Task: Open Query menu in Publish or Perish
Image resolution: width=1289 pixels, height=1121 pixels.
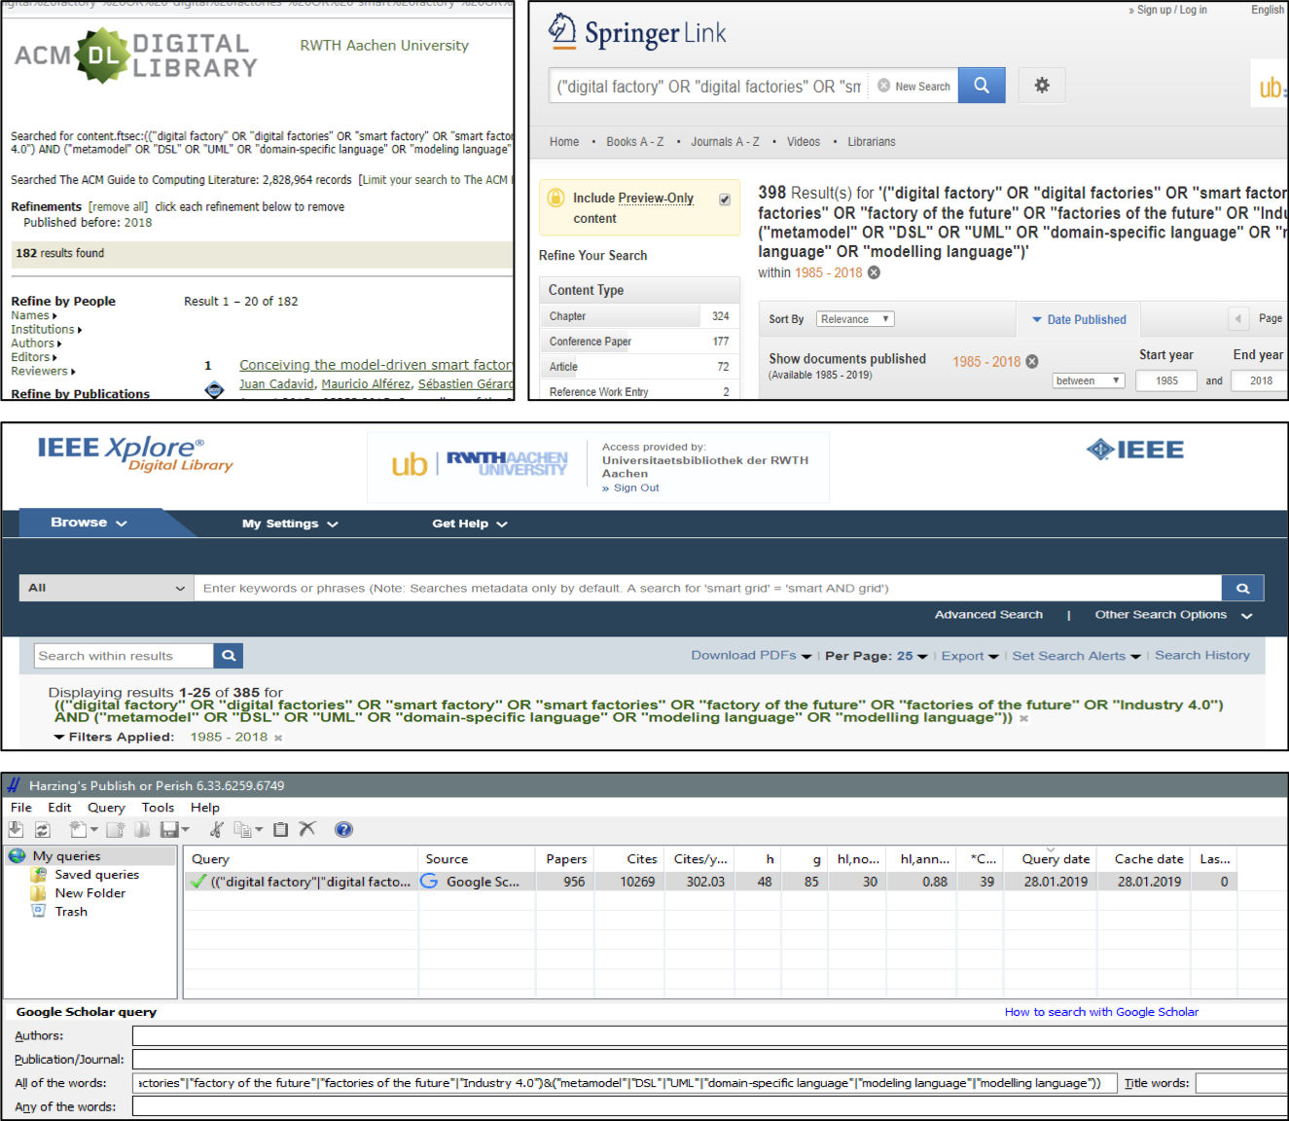Action: click(106, 808)
